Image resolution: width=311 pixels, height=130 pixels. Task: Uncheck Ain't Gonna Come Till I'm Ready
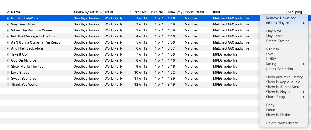tap(8, 42)
